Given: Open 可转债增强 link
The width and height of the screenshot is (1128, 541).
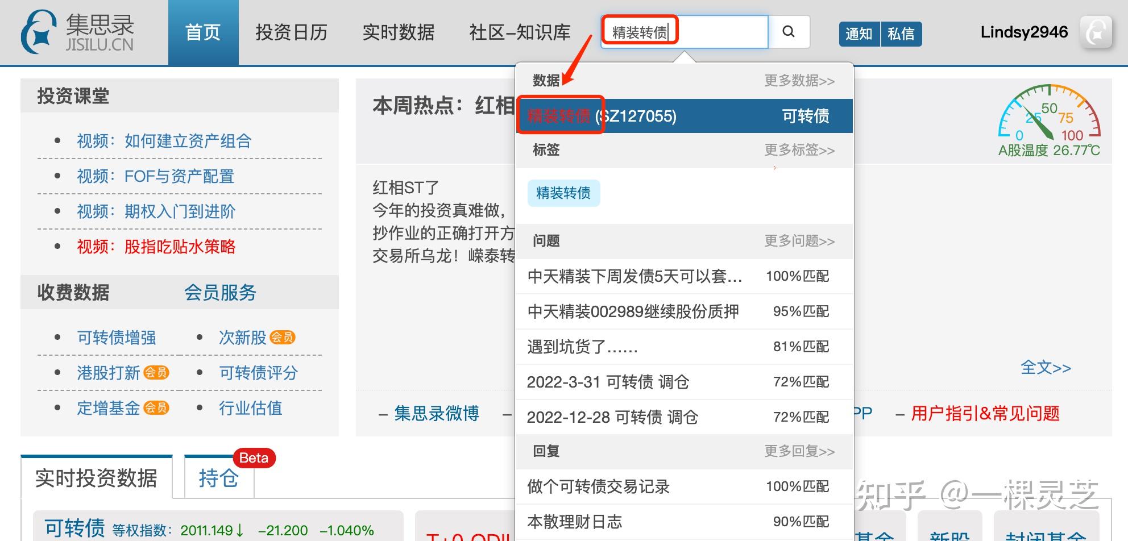Looking at the screenshot, I should click(x=117, y=338).
